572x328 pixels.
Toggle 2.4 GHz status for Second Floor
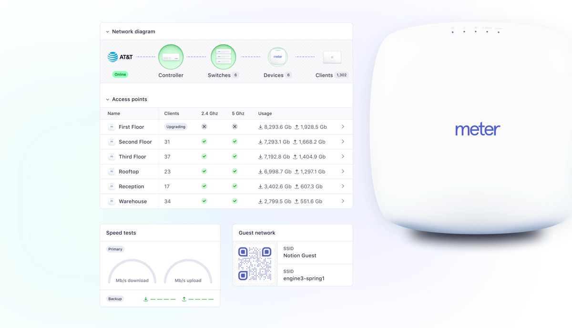204,142
